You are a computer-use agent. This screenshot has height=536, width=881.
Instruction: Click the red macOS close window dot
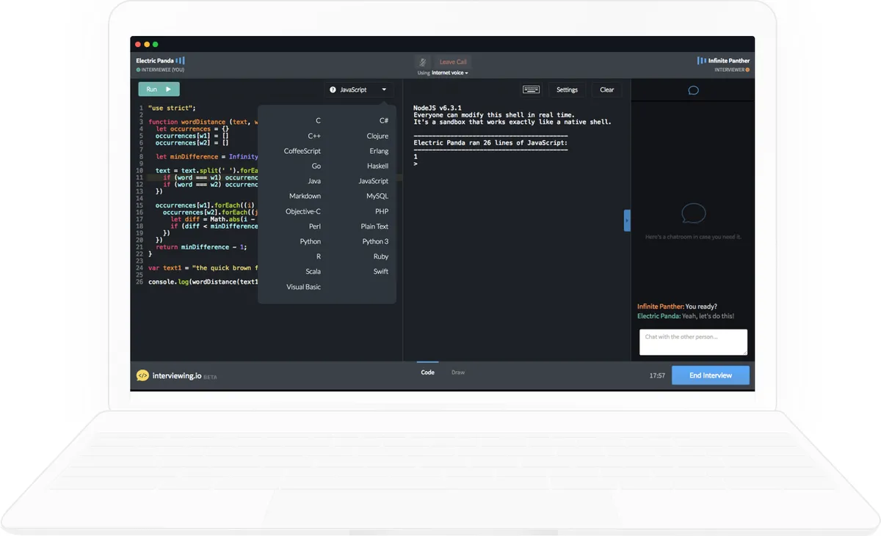tap(138, 45)
